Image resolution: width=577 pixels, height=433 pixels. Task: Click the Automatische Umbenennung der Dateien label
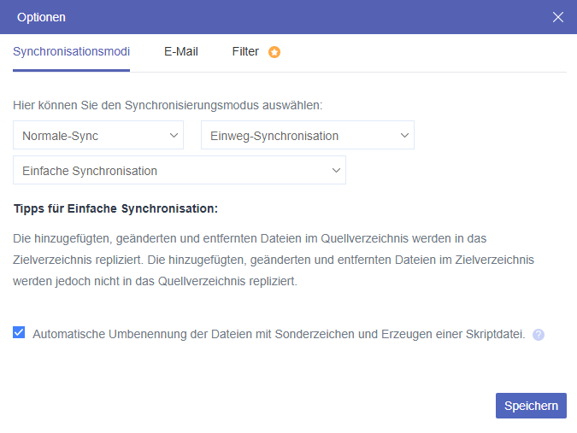click(279, 334)
